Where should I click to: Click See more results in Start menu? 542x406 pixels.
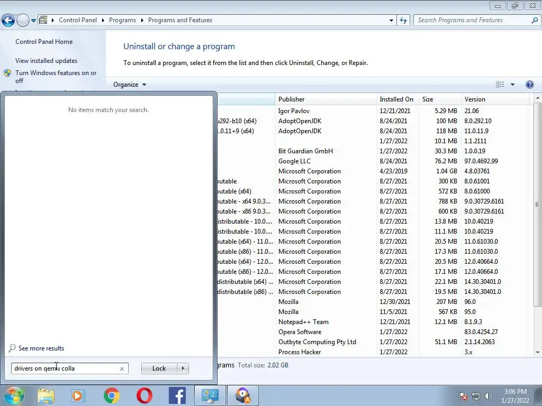click(x=41, y=348)
